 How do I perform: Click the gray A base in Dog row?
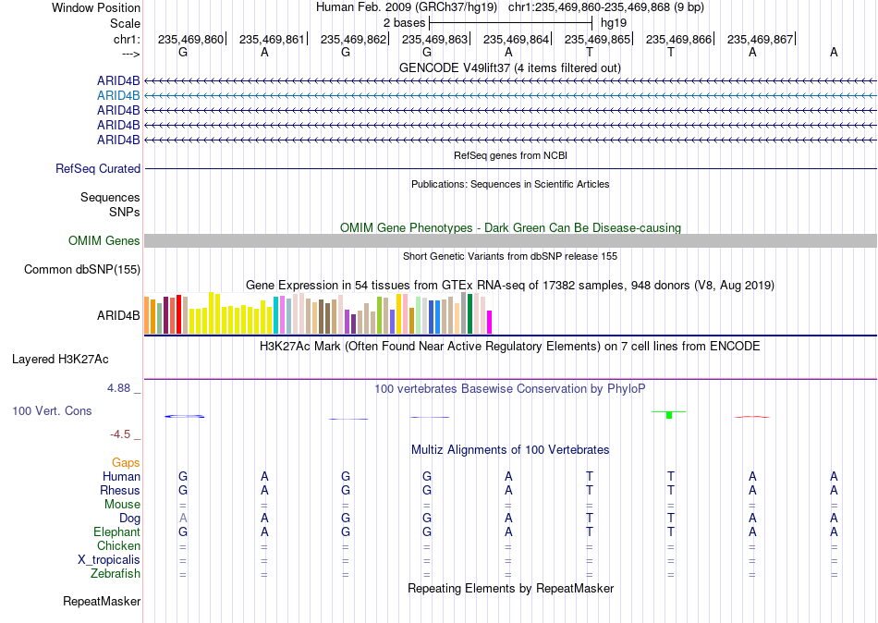pos(183,519)
